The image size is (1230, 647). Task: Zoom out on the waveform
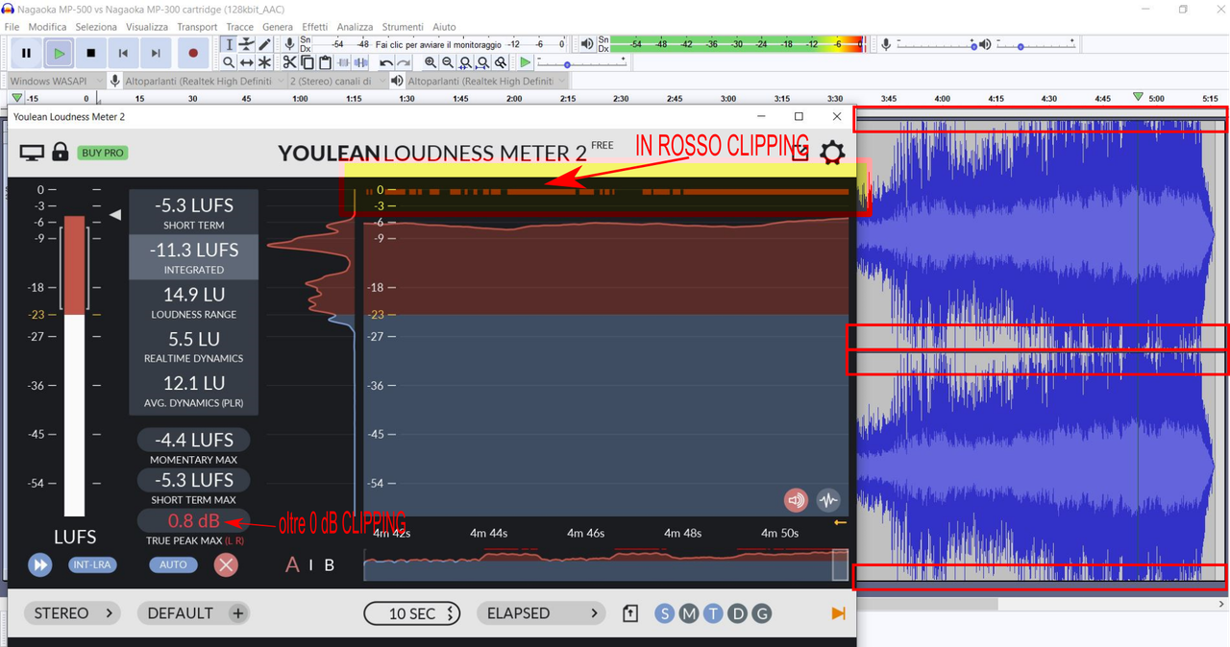pos(448,62)
